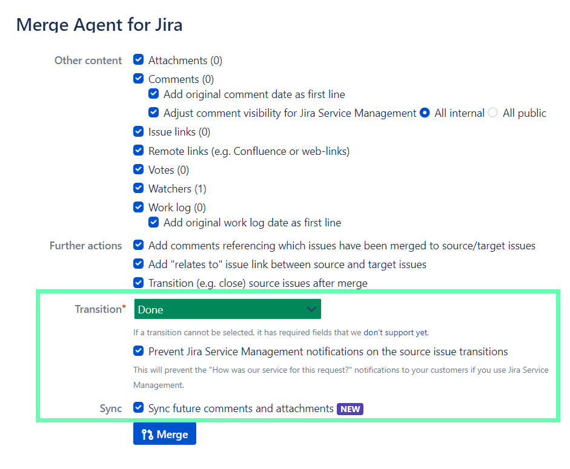Disable the Watchers (1) option

click(x=138, y=188)
